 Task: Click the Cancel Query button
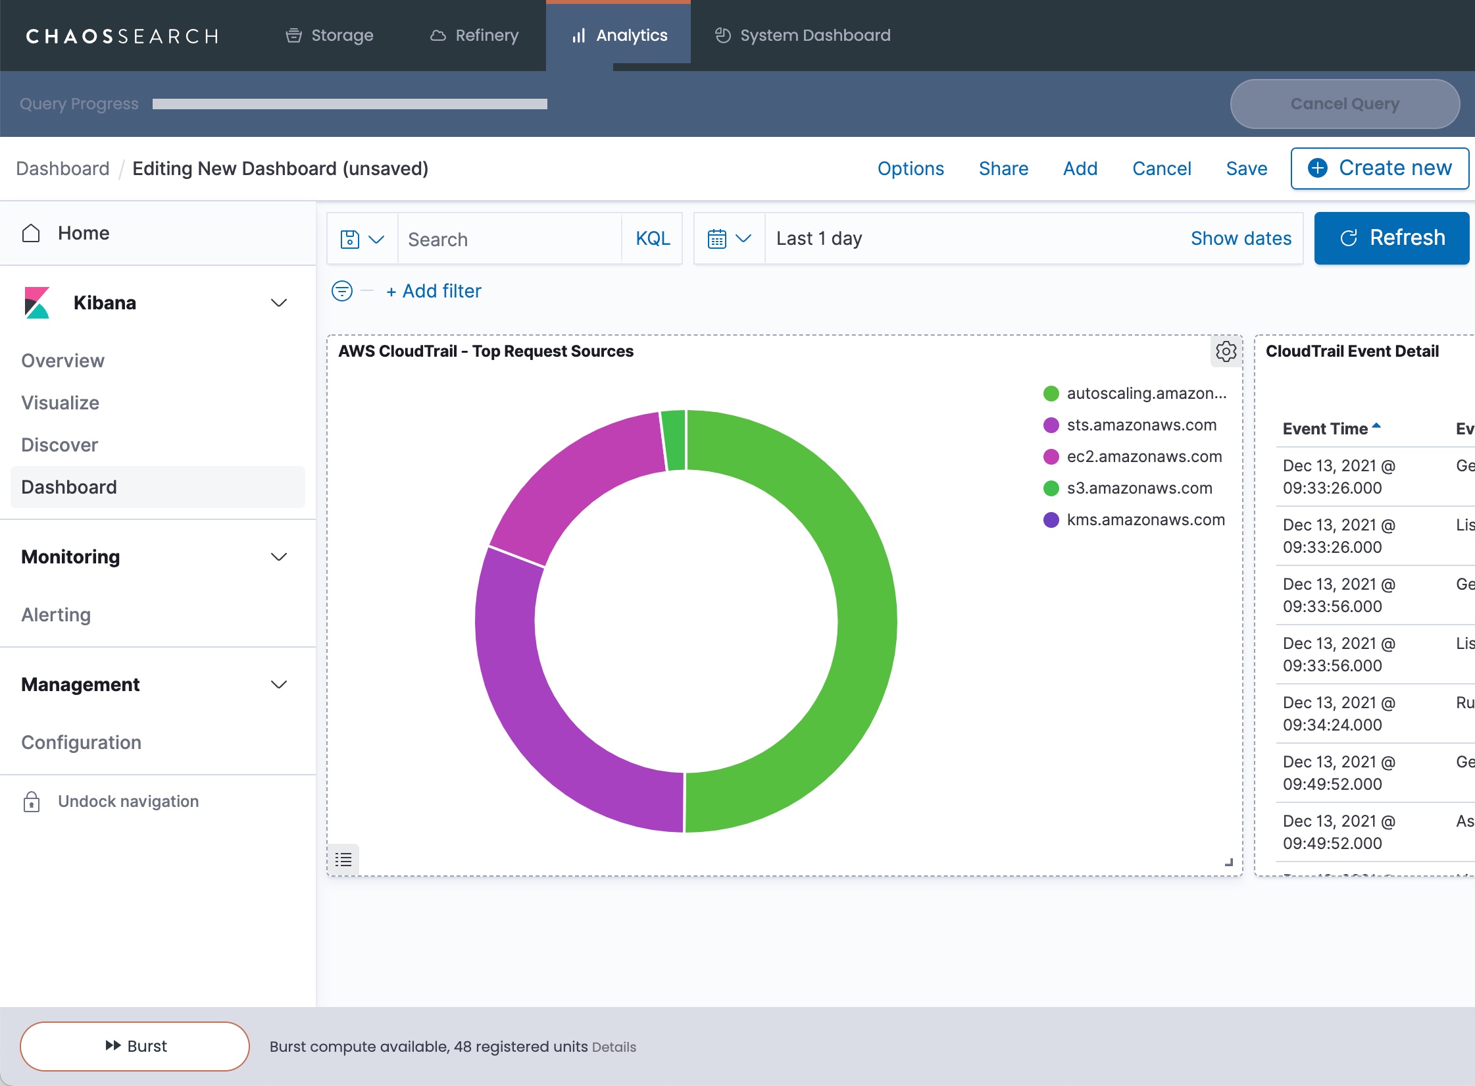1345,104
